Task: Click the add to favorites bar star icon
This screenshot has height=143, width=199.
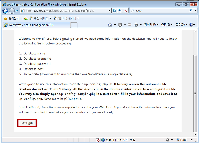Action: pos(26,18)
